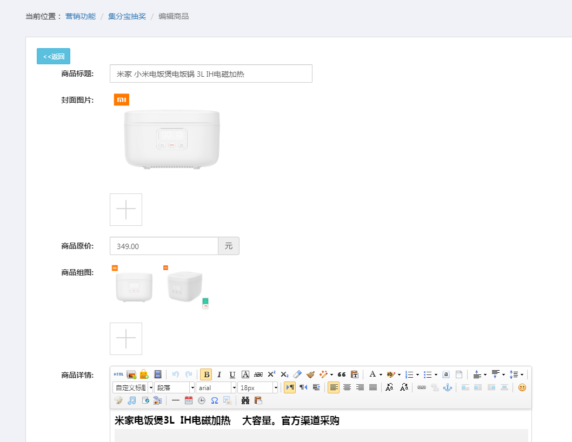Open the multi-image upload tool

tap(131, 374)
